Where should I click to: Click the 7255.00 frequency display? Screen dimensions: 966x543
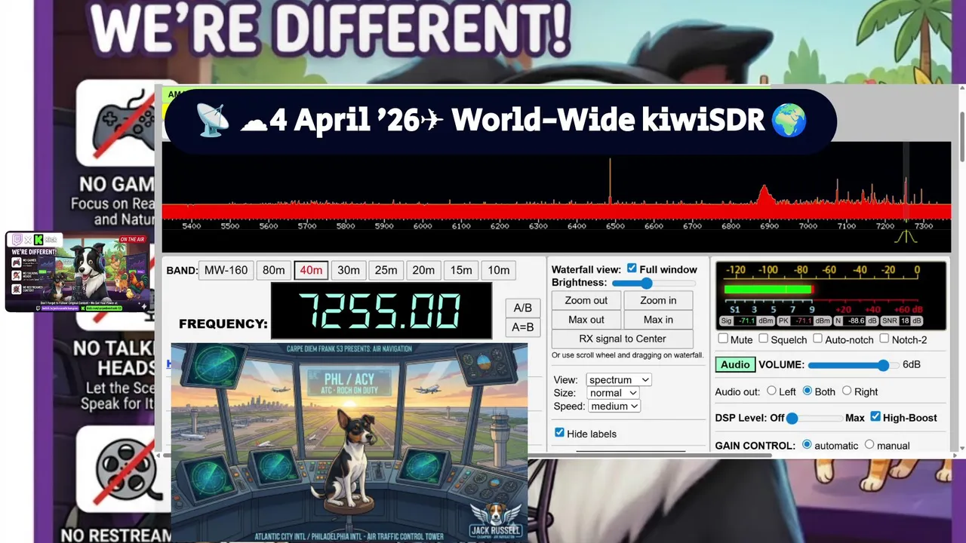click(381, 311)
